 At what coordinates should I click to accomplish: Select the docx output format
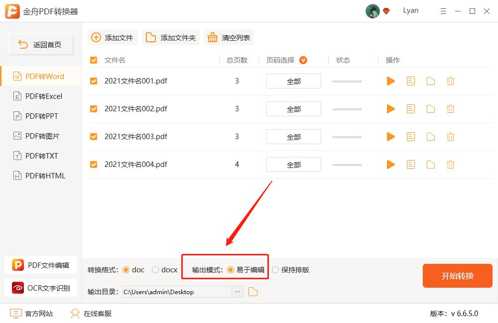coord(154,269)
